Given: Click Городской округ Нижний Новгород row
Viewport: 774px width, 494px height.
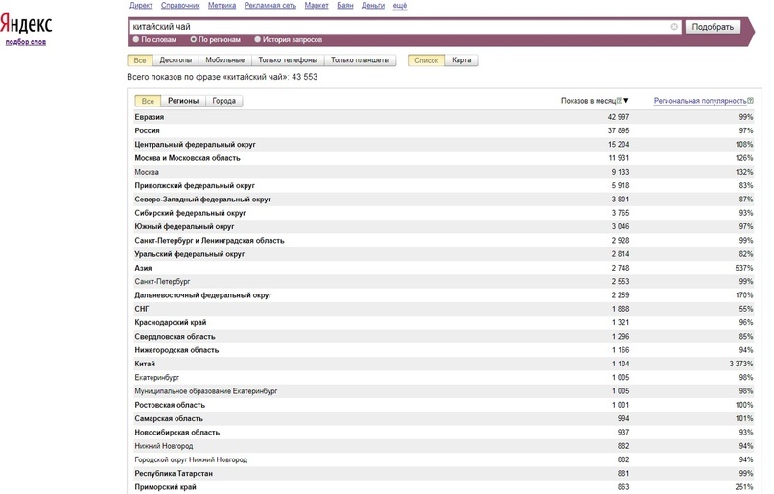Looking at the screenshot, I should pos(444,460).
